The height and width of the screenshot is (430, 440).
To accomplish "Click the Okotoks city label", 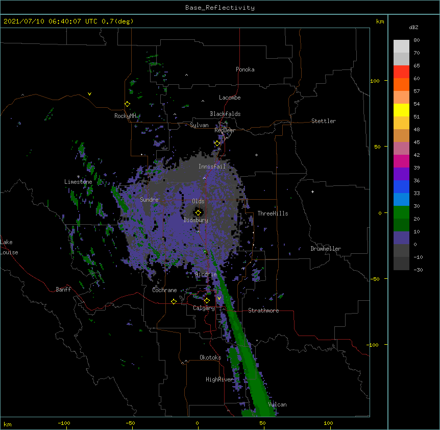I will [210, 357].
